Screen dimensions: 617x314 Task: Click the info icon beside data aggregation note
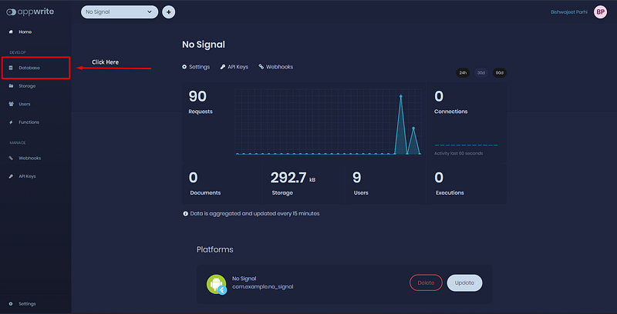(x=185, y=214)
